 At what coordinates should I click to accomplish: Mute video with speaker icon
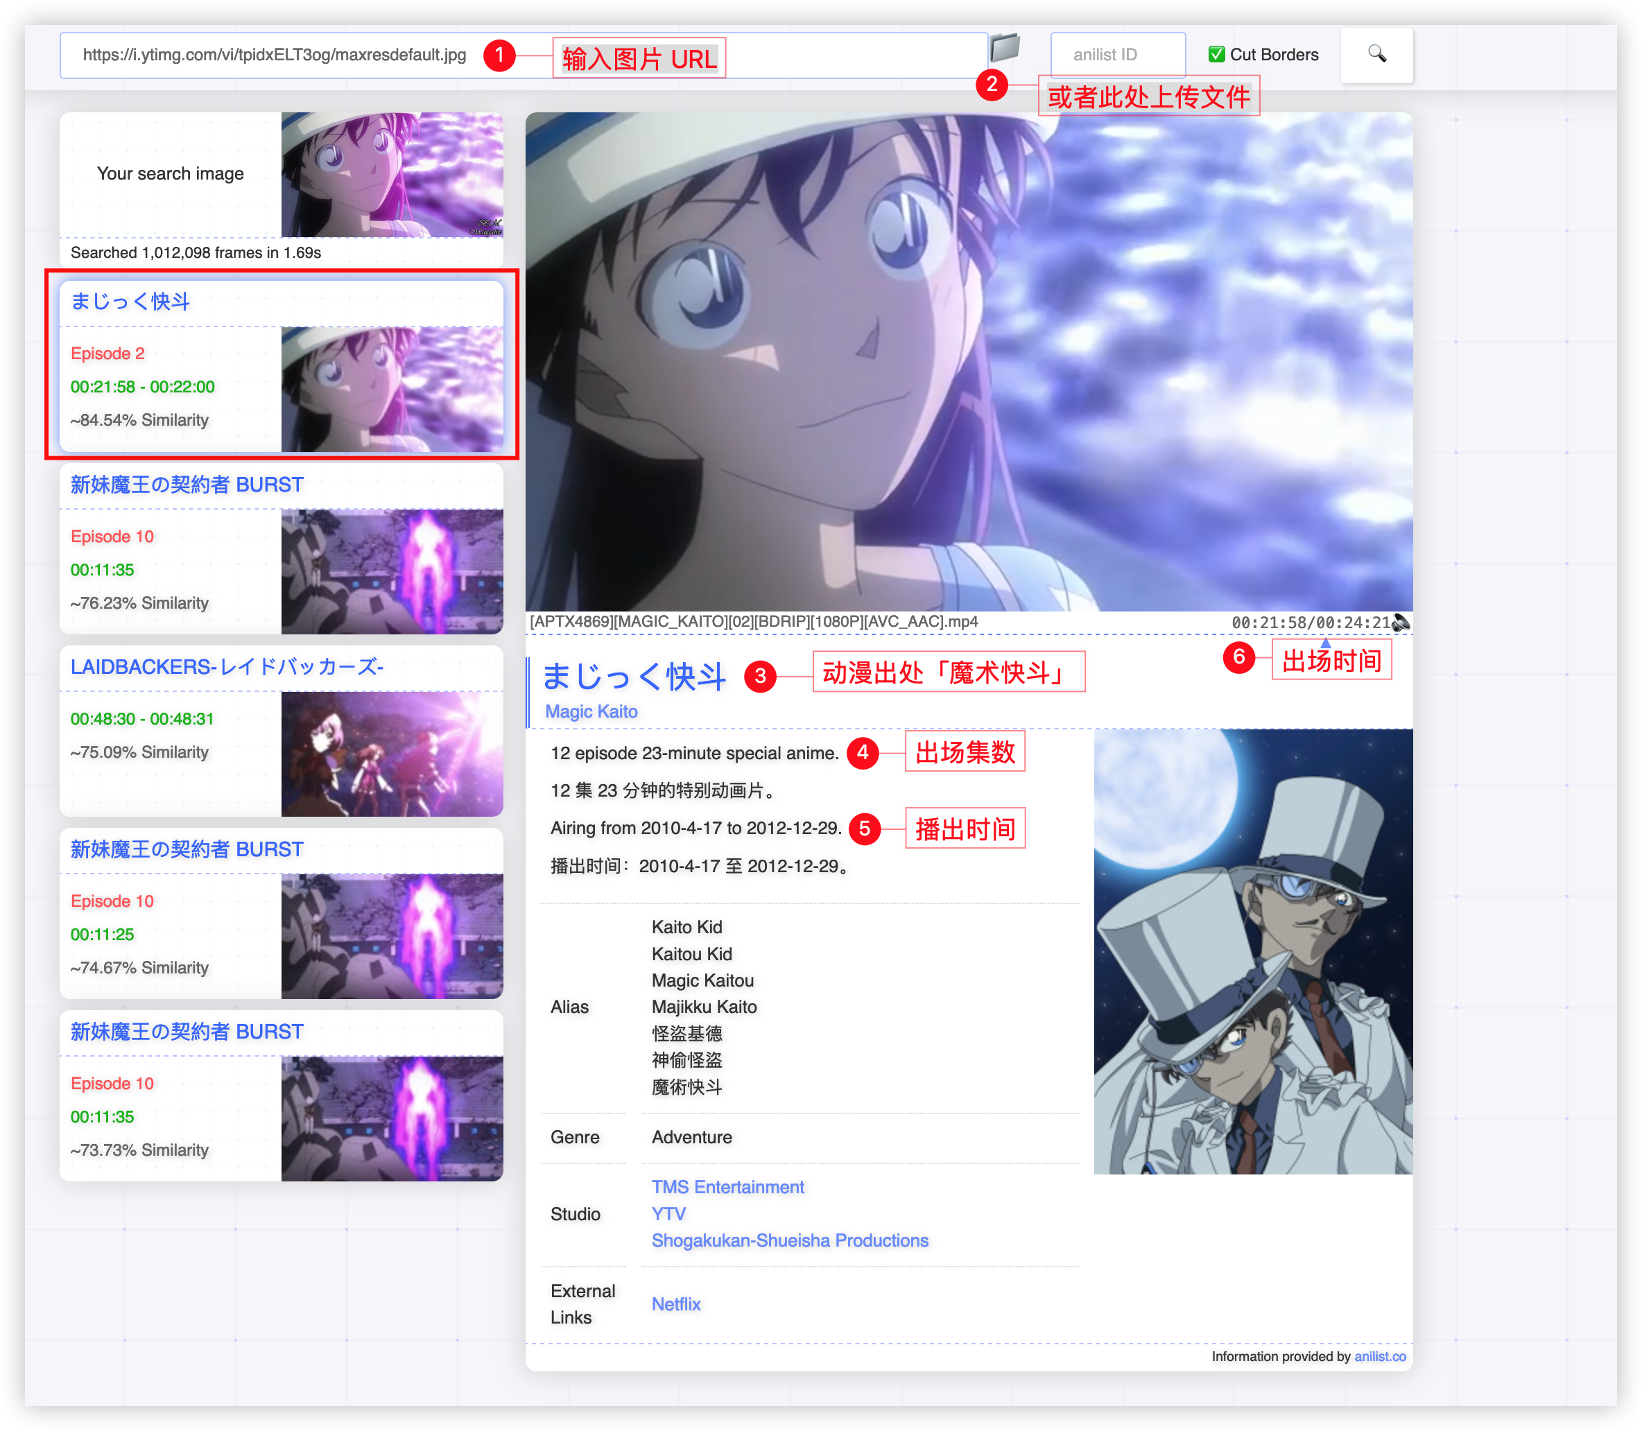click(x=1401, y=622)
